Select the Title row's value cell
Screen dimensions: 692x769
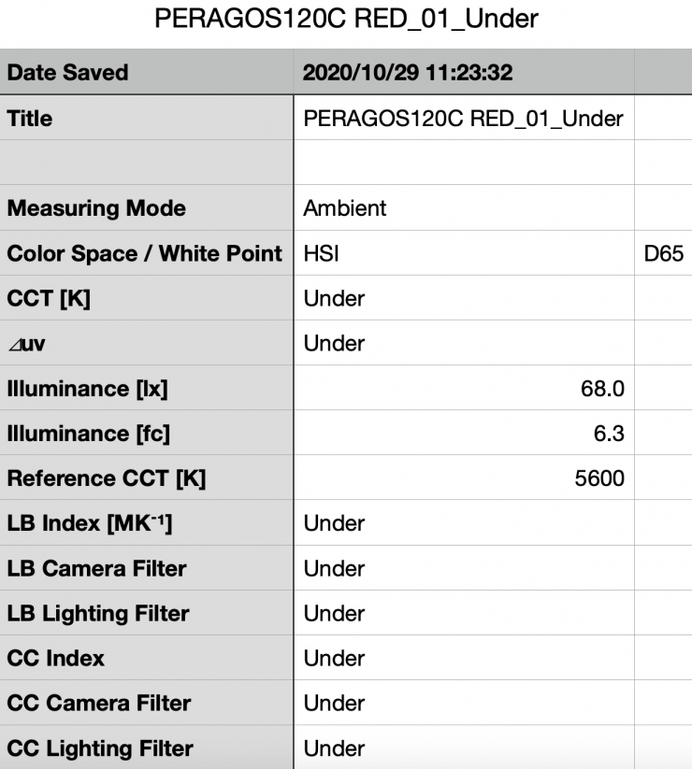tap(464, 119)
